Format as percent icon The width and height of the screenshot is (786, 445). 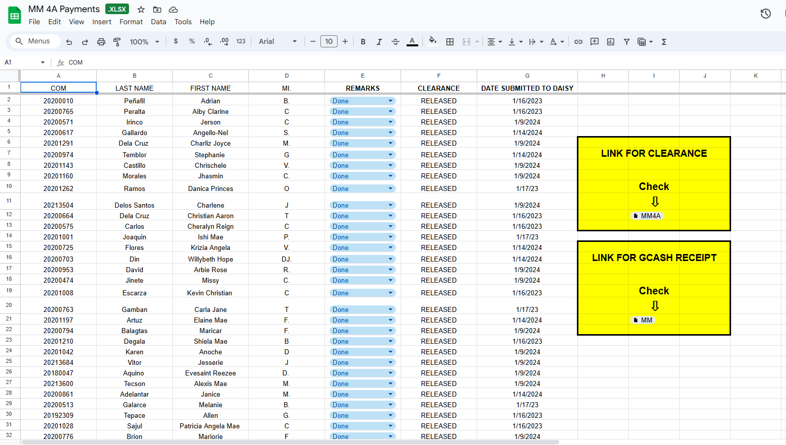[x=192, y=41]
